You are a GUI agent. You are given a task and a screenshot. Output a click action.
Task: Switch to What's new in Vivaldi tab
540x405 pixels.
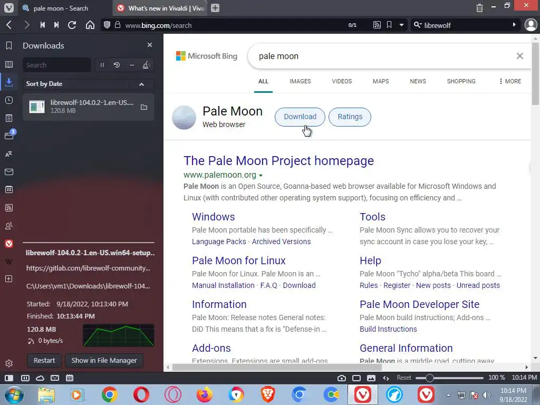[160, 8]
